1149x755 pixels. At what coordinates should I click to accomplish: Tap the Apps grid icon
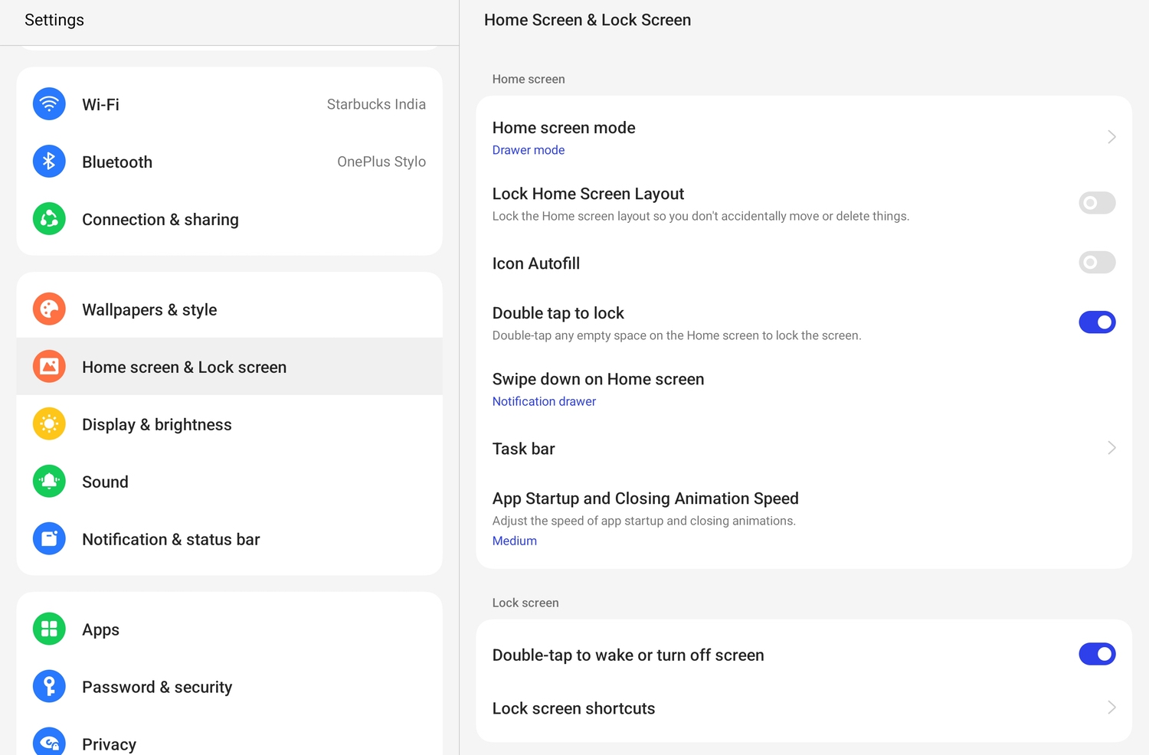pyautogui.click(x=49, y=629)
